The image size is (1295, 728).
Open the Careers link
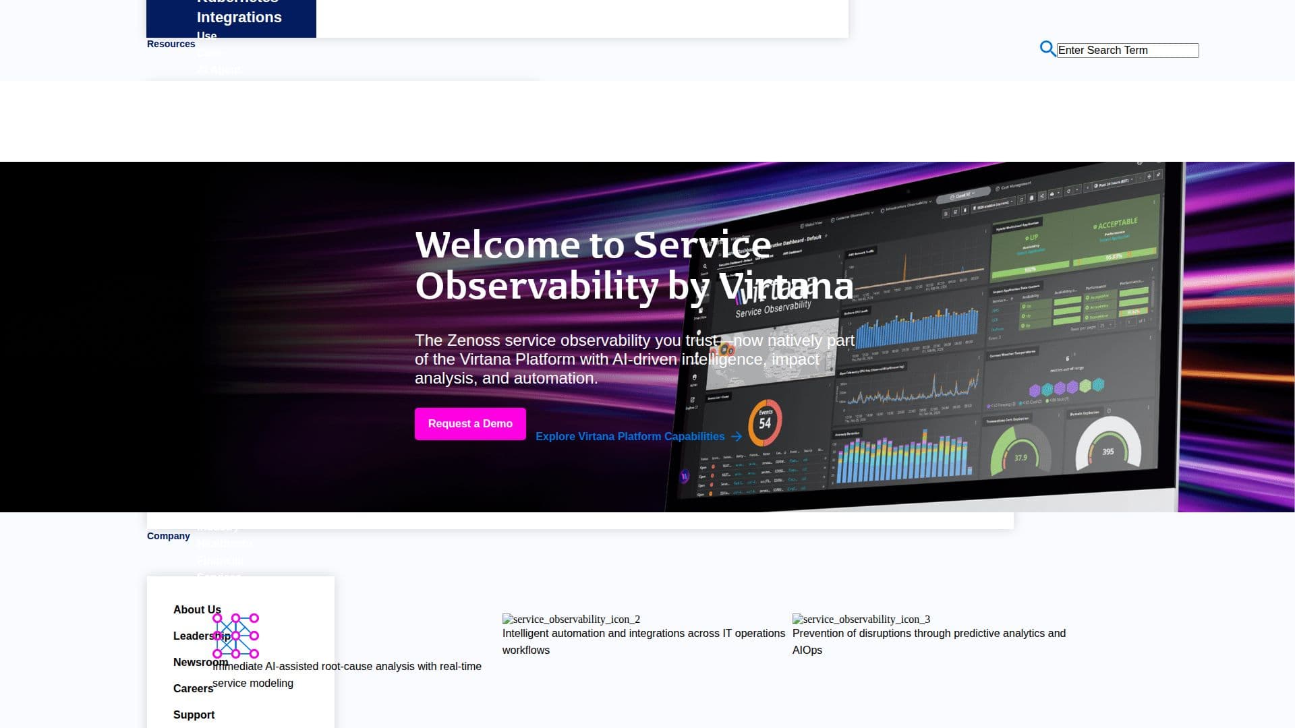coord(193,689)
